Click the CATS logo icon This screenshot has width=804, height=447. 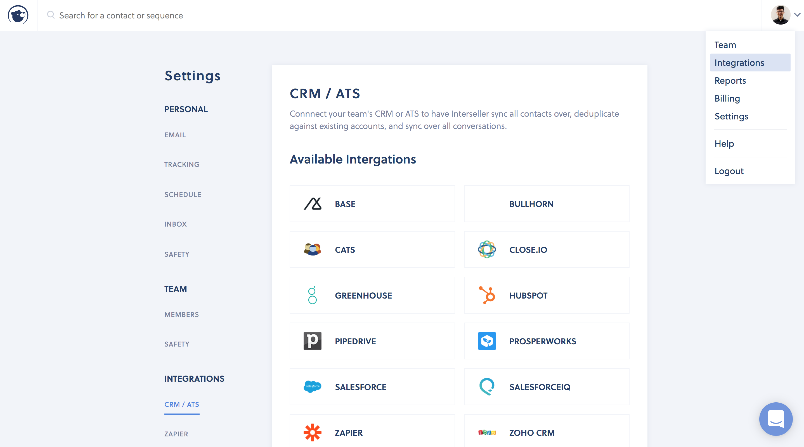pyautogui.click(x=313, y=249)
